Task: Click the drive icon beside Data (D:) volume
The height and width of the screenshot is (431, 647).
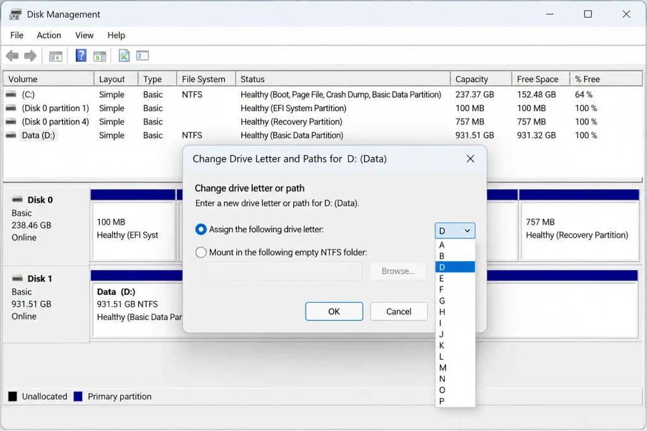Action: coord(11,135)
